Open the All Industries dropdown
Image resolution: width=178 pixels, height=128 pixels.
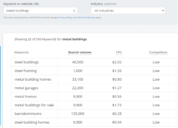(128, 11)
